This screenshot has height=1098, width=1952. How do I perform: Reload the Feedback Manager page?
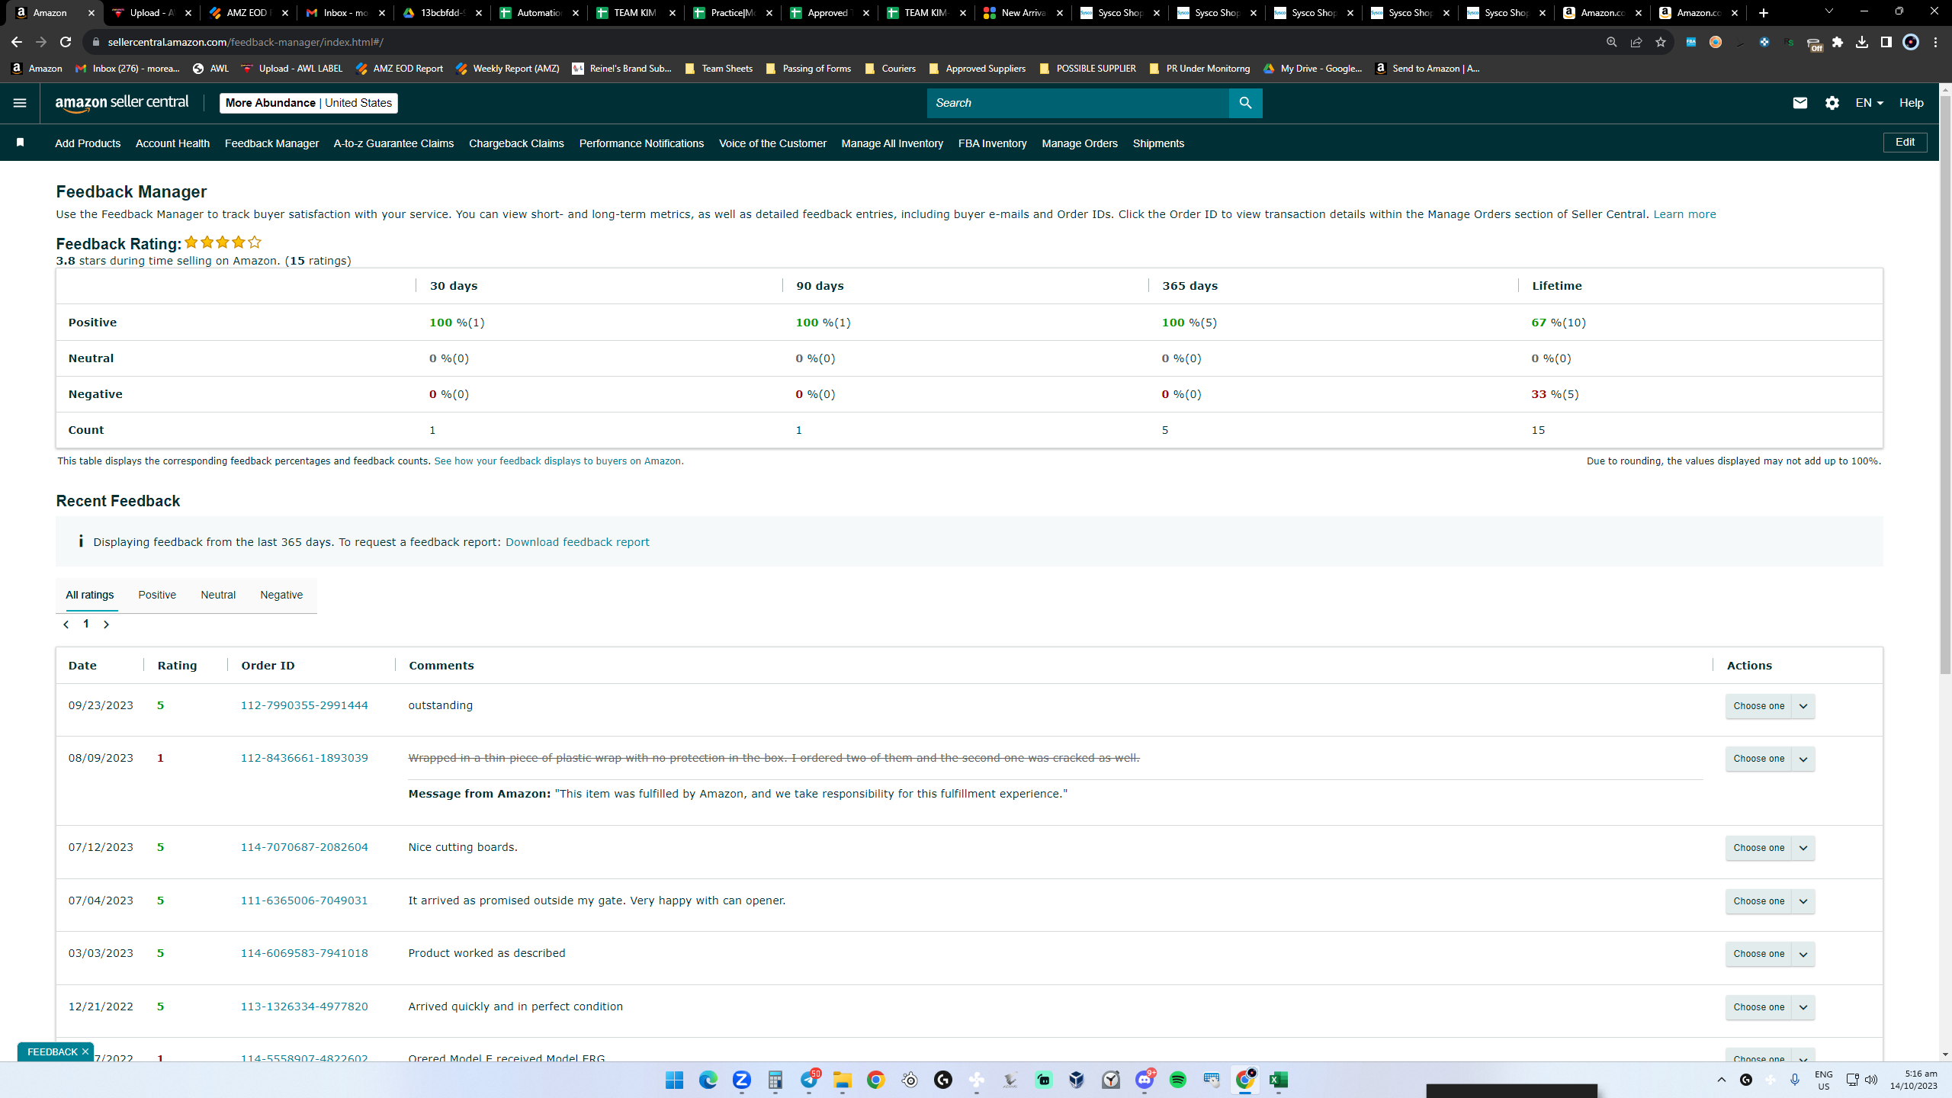pos(66,42)
